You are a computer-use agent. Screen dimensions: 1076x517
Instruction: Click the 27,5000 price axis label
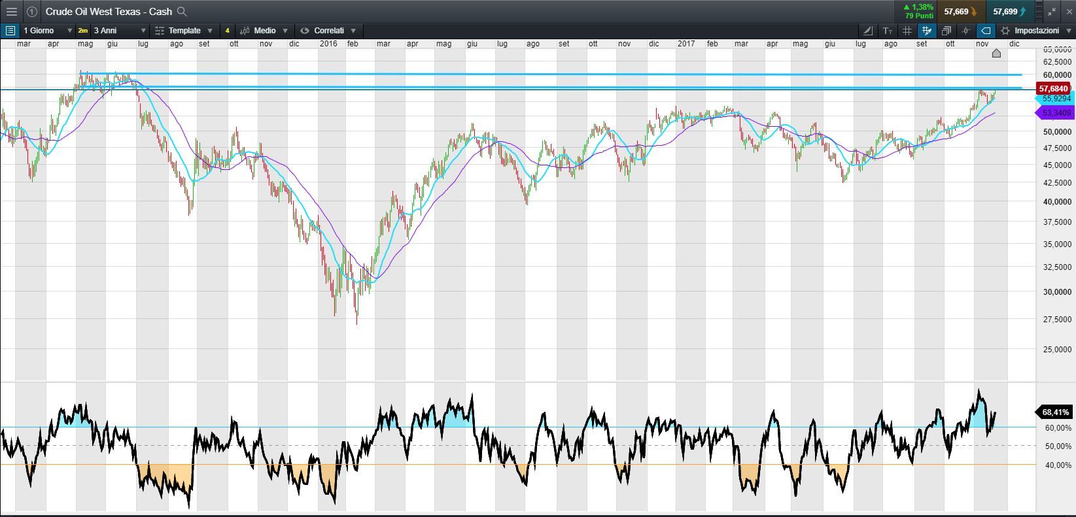[x=1057, y=319]
